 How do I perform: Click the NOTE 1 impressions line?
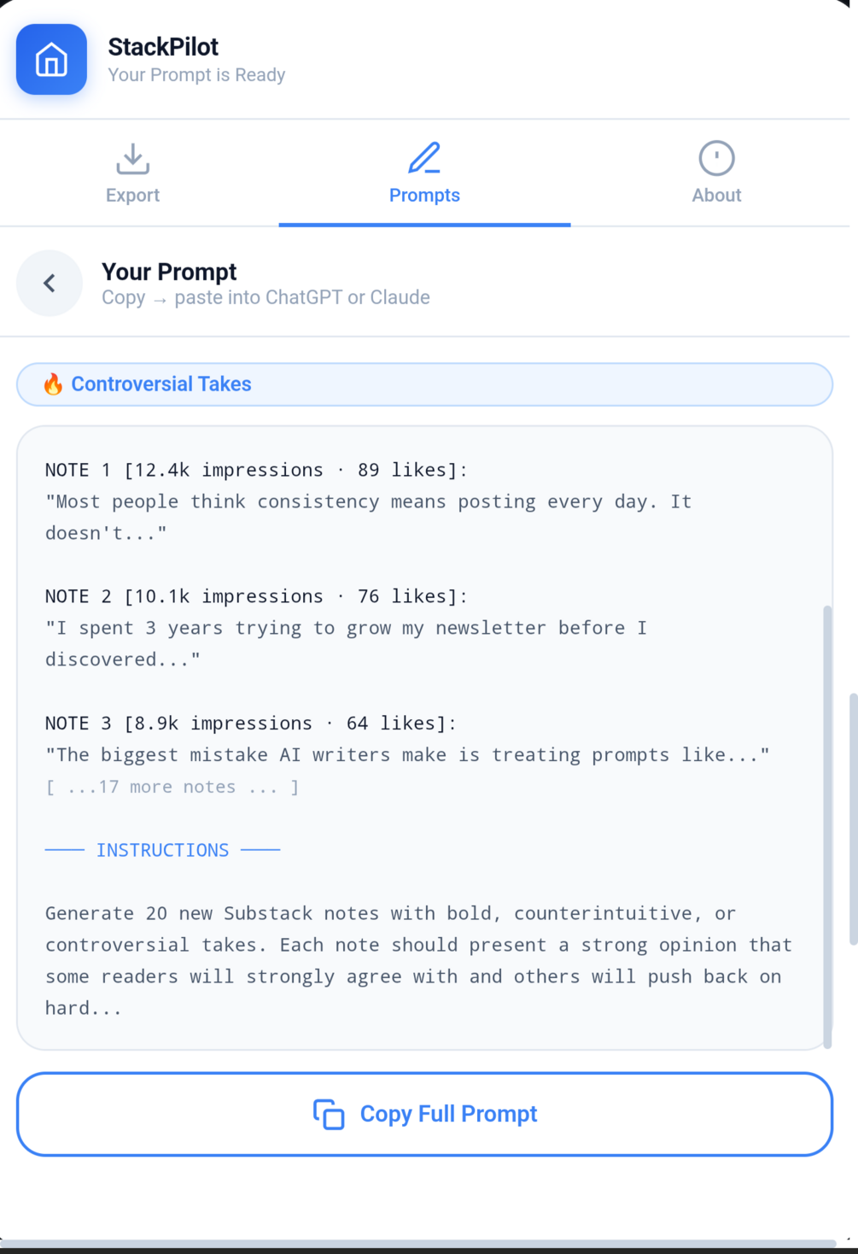[x=256, y=470]
